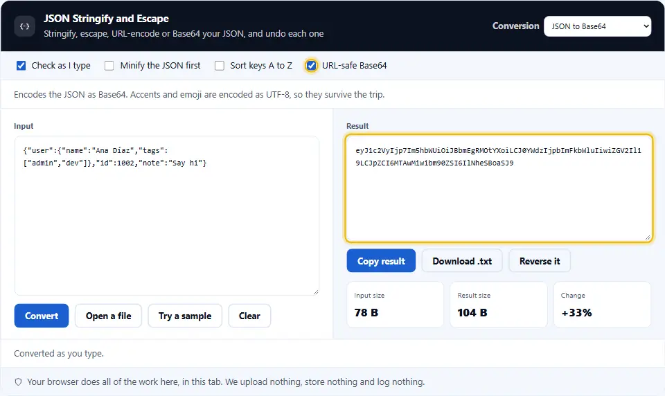The image size is (665, 396).
Task: Click the 'Reverse it' button
Action: point(540,261)
